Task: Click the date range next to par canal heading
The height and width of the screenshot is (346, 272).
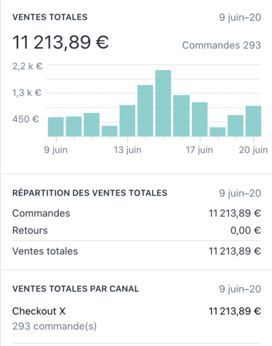Action: (x=240, y=289)
